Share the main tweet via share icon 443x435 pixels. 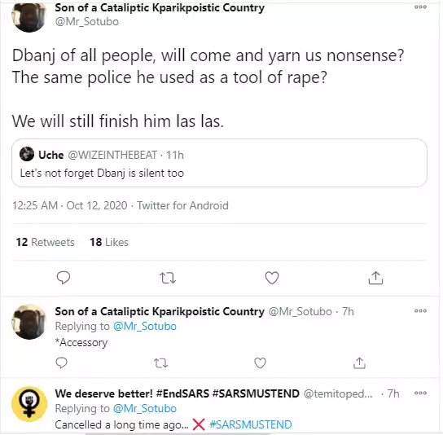pyautogui.click(x=375, y=278)
